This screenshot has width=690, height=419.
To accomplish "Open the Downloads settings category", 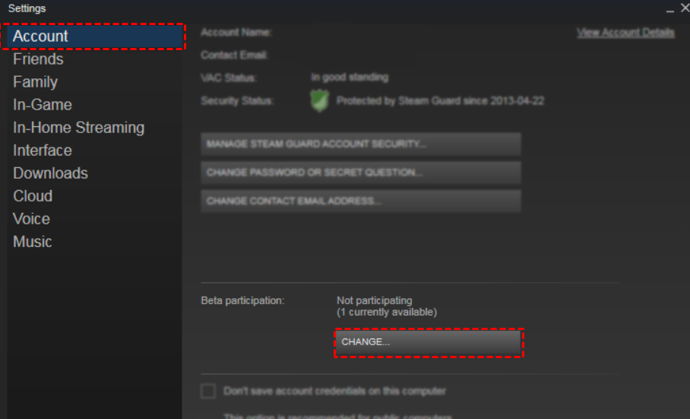I will 51,173.
